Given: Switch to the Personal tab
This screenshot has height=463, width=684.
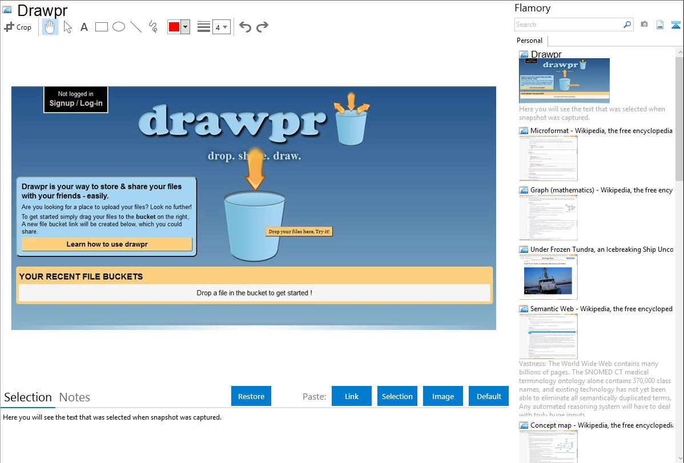Looking at the screenshot, I should pyautogui.click(x=530, y=41).
